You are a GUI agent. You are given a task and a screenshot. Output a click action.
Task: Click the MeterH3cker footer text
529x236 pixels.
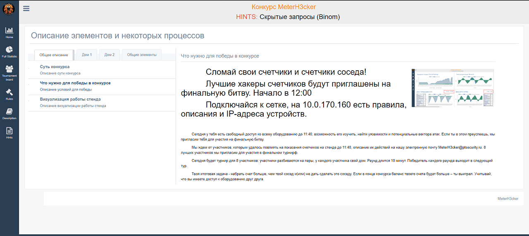click(508, 199)
